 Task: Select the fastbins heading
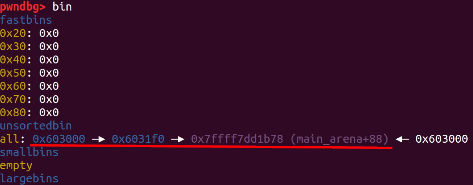coord(26,20)
